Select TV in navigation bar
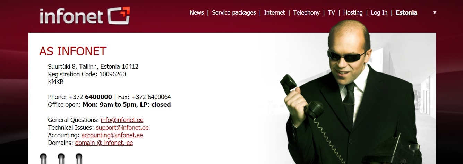Viewport: 463px width, 164px height. 332,12
